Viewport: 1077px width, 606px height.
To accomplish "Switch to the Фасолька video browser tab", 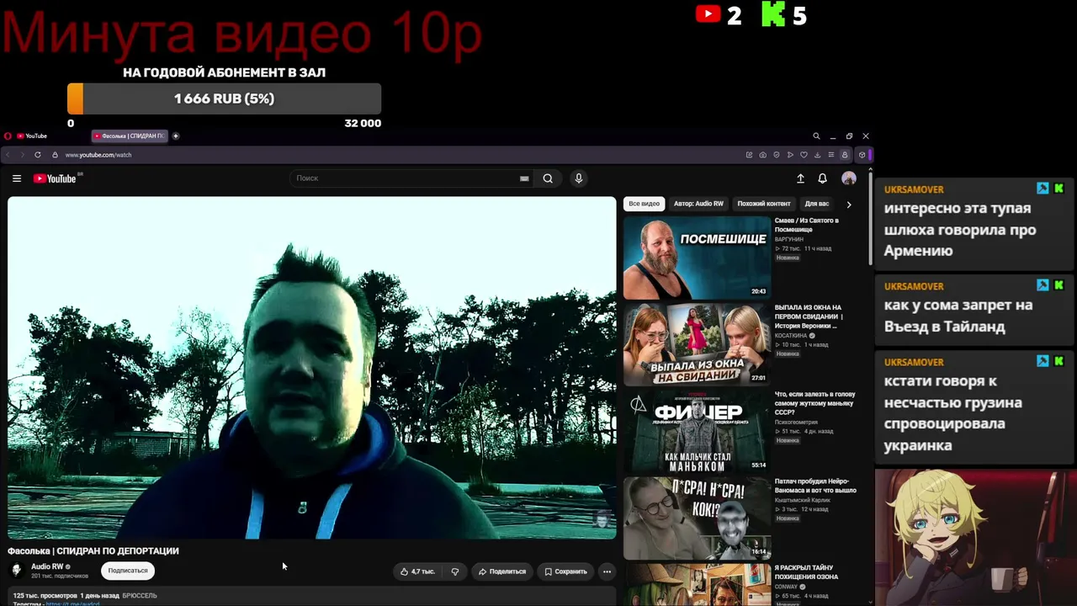I will click(x=130, y=136).
